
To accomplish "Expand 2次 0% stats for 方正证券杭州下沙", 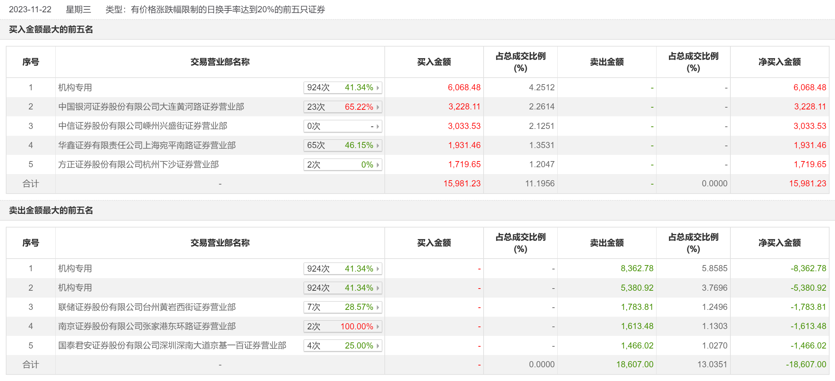I will coord(343,165).
